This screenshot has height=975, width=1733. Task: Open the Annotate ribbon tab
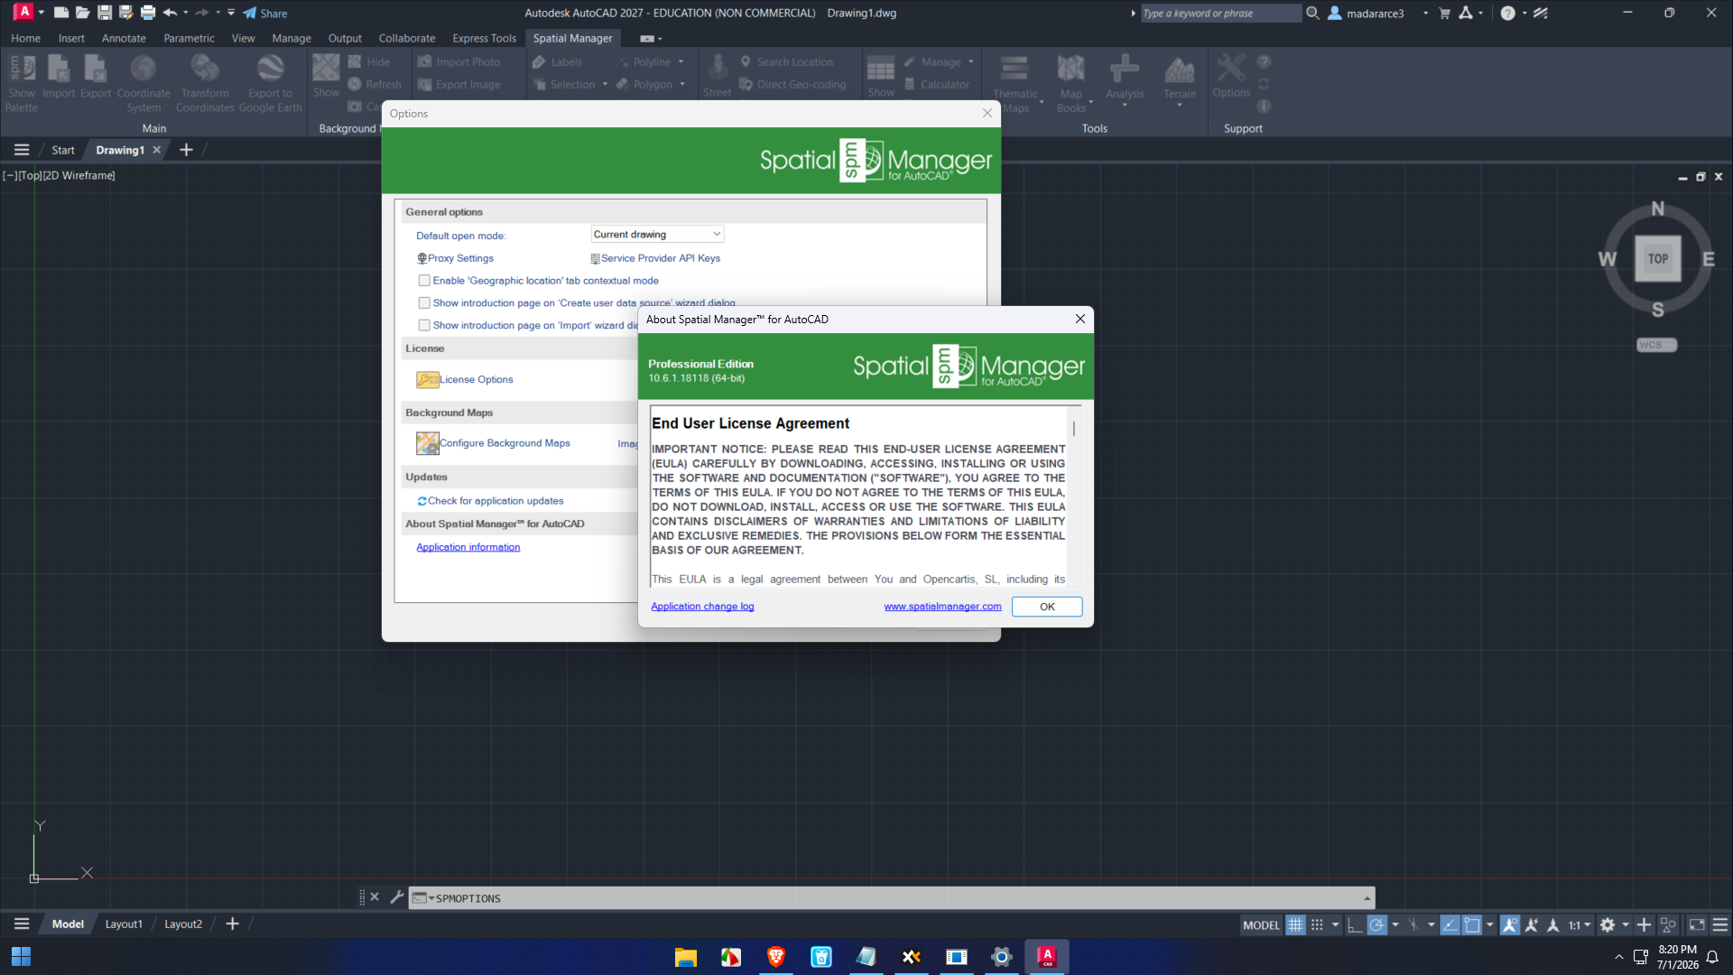(x=124, y=38)
